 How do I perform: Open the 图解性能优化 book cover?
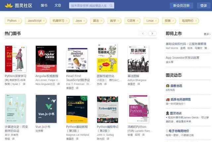pos(107,58)
